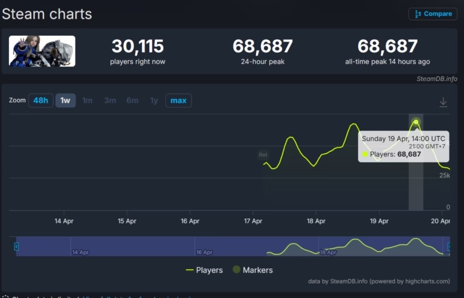Choose the 3m zoom option

tap(110, 101)
